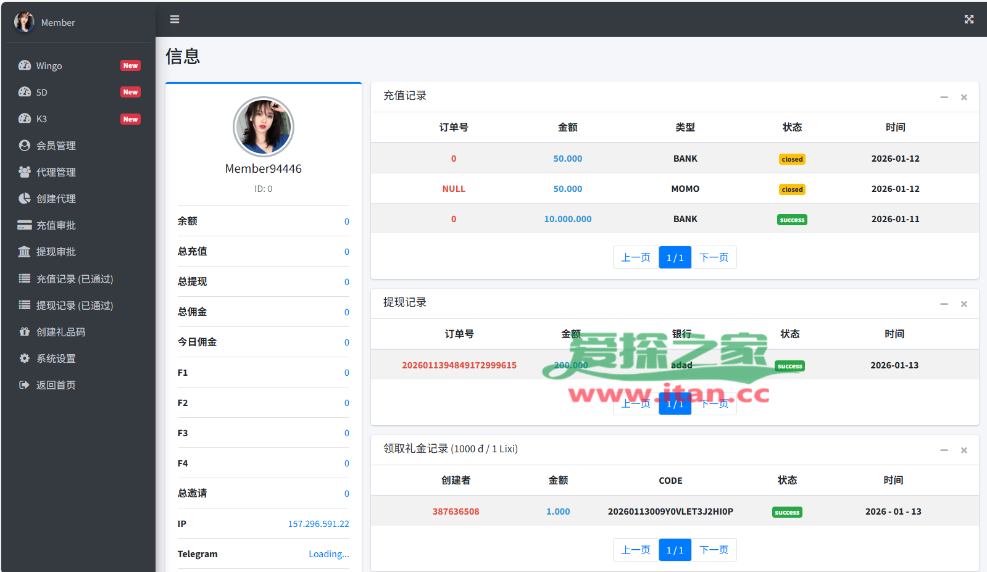Screen dimensions: 987x572
Task: Collapse the 领取礼金记录 panel
Action: point(944,450)
